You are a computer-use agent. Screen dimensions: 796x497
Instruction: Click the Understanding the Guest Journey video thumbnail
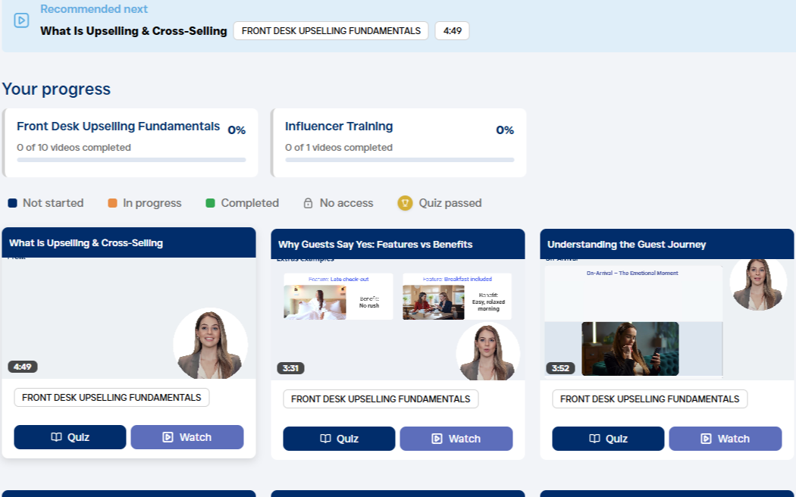pyautogui.click(x=667, y=320)
